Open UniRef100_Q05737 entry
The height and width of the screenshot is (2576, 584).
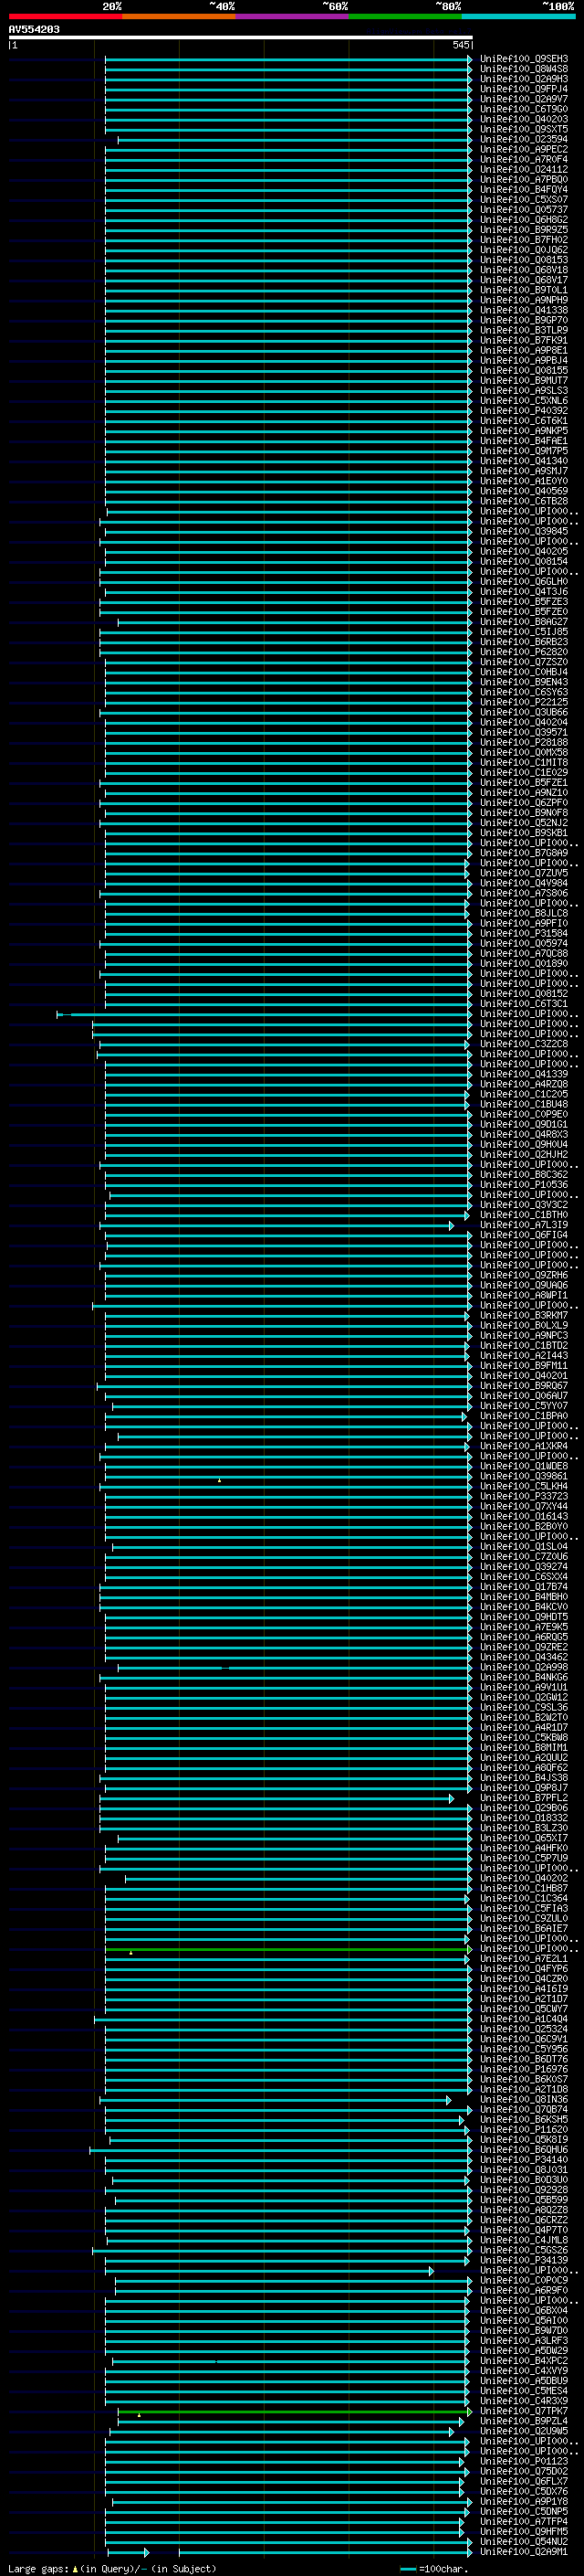(524, 210)
